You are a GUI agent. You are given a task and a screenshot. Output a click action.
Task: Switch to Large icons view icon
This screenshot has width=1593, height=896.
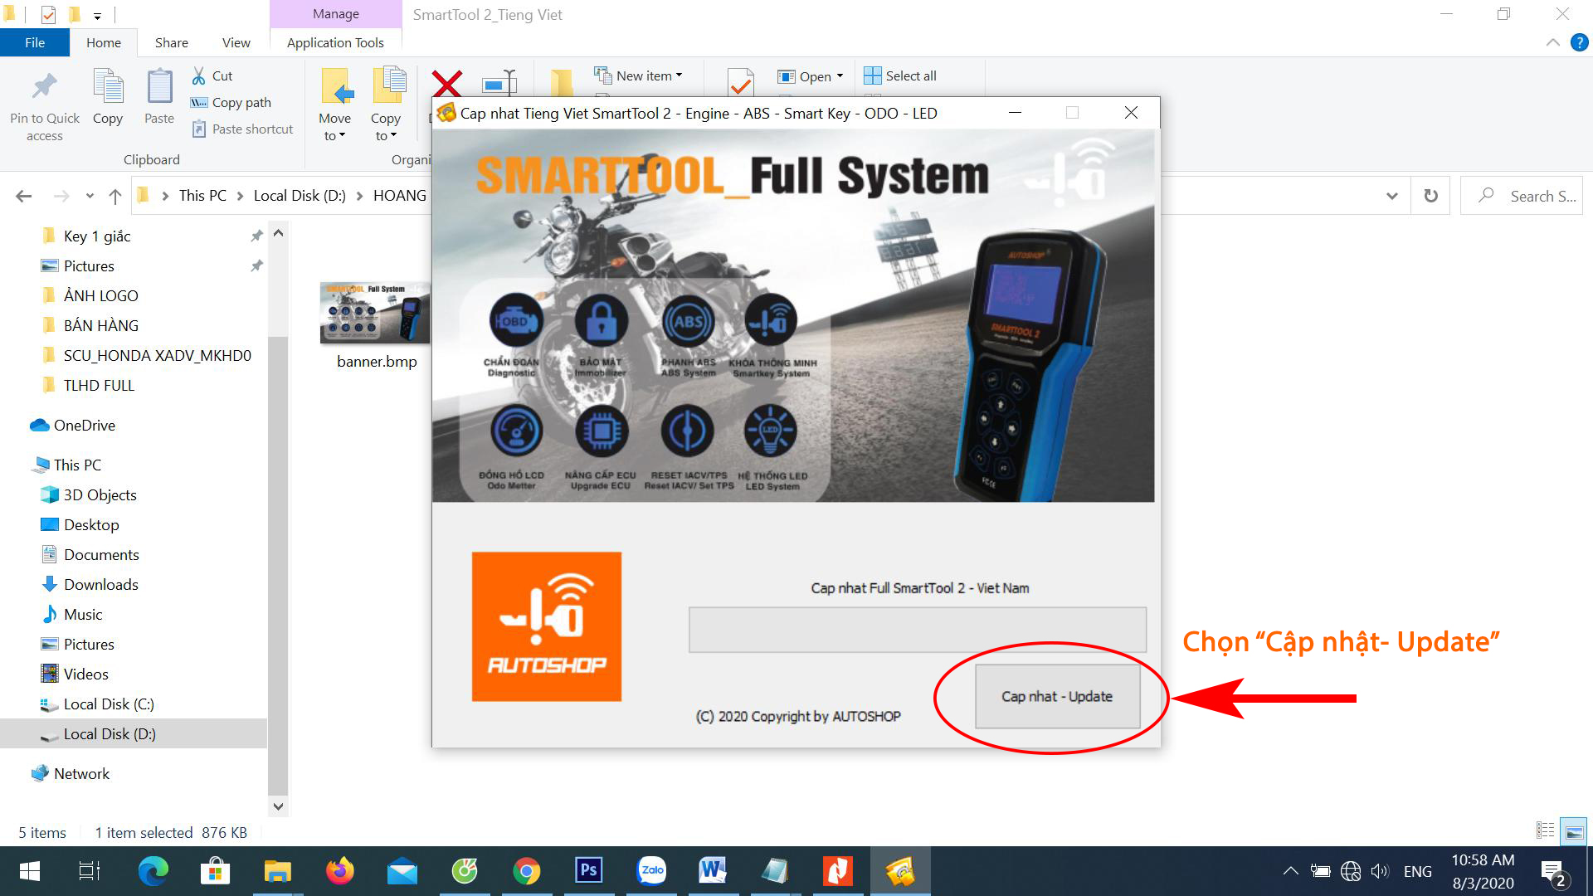tap(1574, 831)
